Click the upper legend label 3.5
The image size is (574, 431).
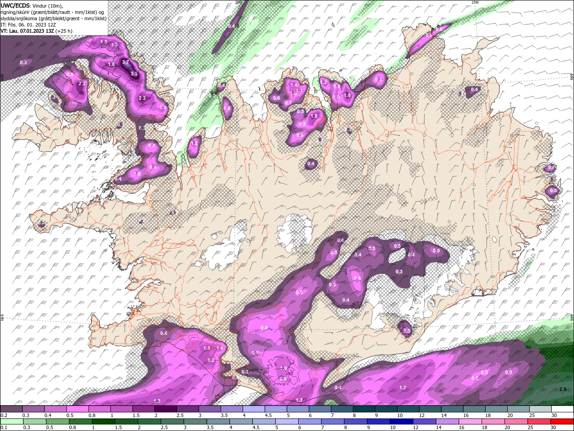(x=224, y=416)
